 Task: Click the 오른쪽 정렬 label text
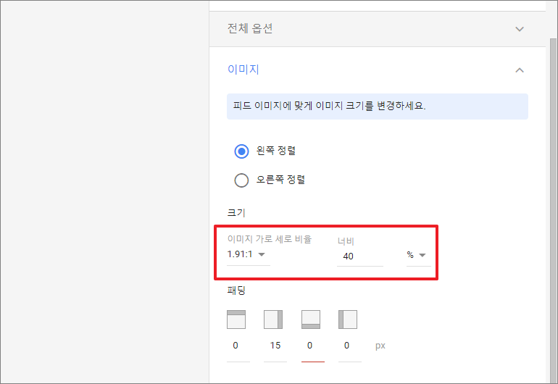pyautogui.click(x=280, y=180)
